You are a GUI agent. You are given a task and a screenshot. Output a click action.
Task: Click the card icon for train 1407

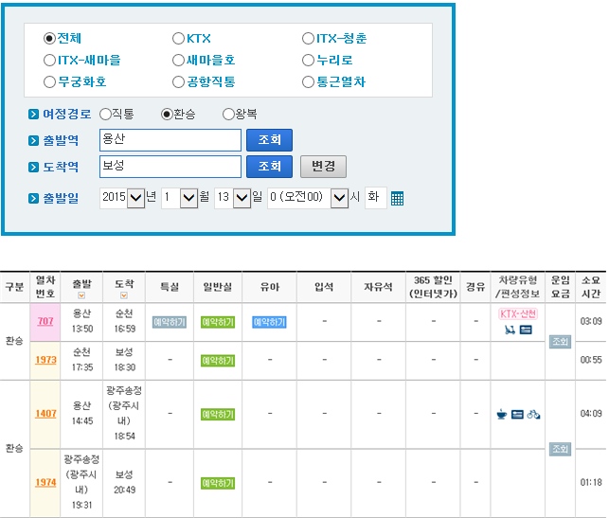[517, 414]
